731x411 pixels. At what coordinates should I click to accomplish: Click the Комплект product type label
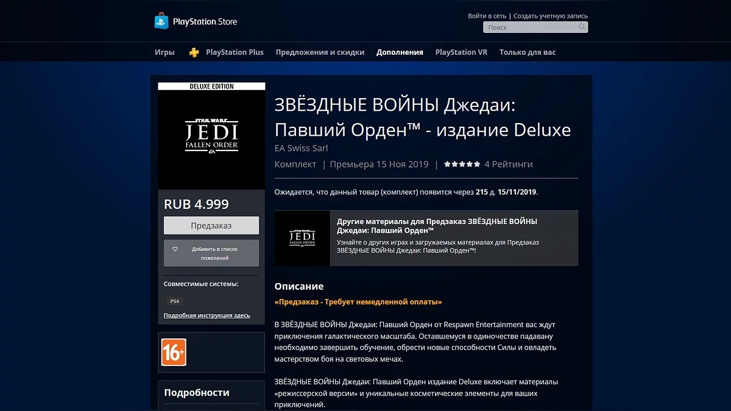click(295, 164)
